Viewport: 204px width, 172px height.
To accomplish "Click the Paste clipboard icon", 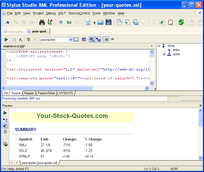I will pos(171,22).
